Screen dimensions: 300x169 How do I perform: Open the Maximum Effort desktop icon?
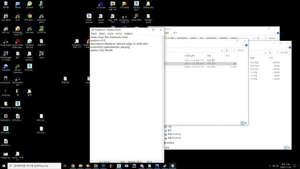(41, 19)
